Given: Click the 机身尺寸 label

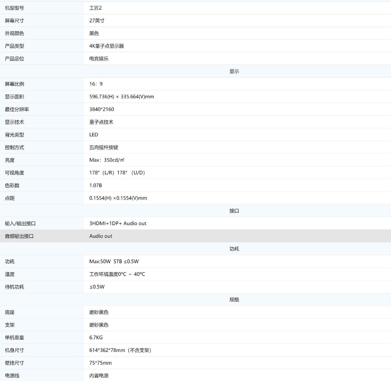Looking at the screenshot, I should click(x=14, y=350).
